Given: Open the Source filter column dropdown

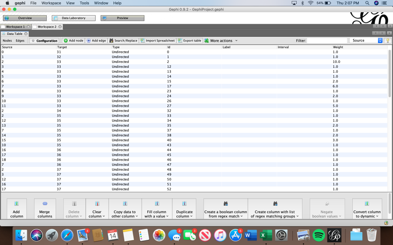Looking at the screenshot, I should (366, 41).
